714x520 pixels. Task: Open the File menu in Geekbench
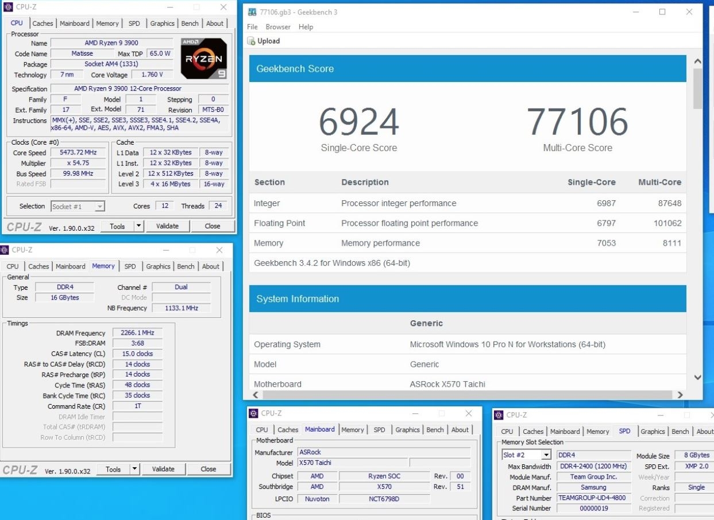pos(252,26)
